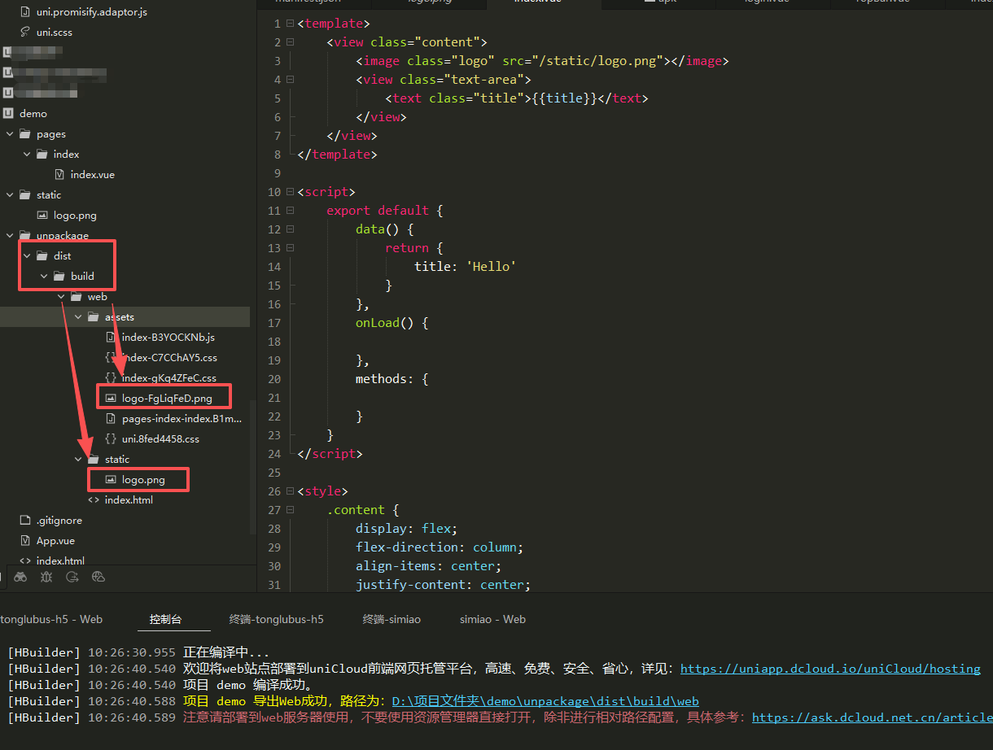Collapse the web folder chevron

(61, 296)
